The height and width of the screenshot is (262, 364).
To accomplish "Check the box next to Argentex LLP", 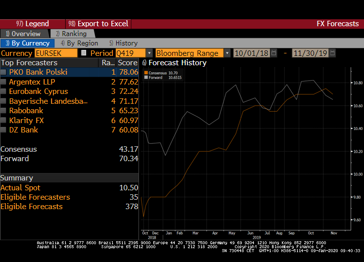I will 4,82.
